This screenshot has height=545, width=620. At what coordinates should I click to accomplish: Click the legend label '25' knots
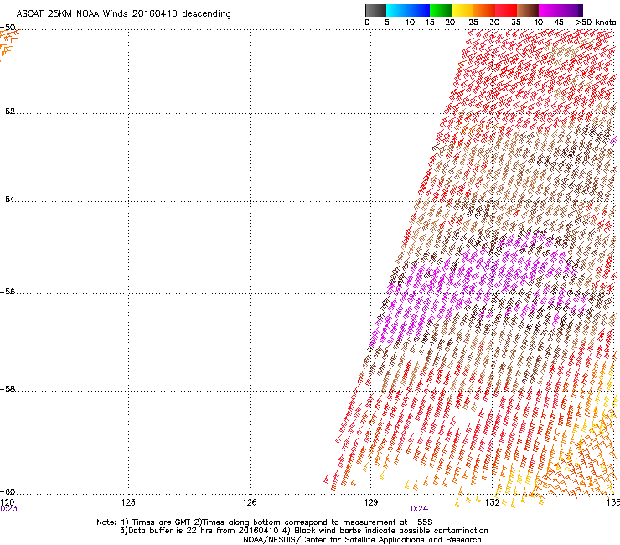click(473, 23)
